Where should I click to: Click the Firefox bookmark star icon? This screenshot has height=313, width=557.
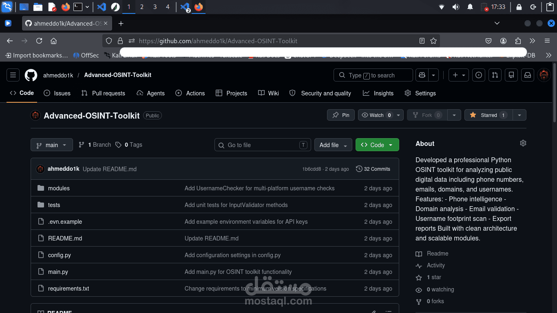point(433,41)
